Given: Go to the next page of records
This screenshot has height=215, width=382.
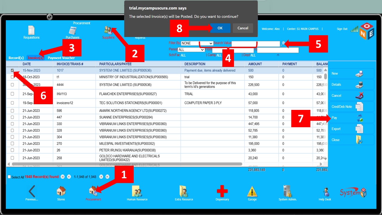Looking at the screenshot, I should 101,177.
